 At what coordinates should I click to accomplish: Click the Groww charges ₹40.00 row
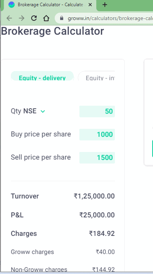tap(63, 252)
